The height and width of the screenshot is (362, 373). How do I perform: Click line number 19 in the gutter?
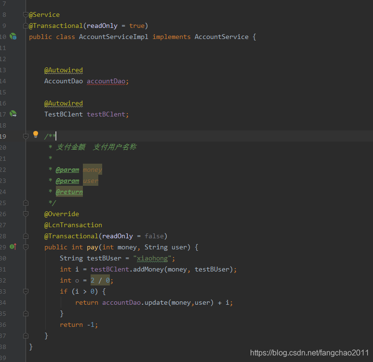3,136
